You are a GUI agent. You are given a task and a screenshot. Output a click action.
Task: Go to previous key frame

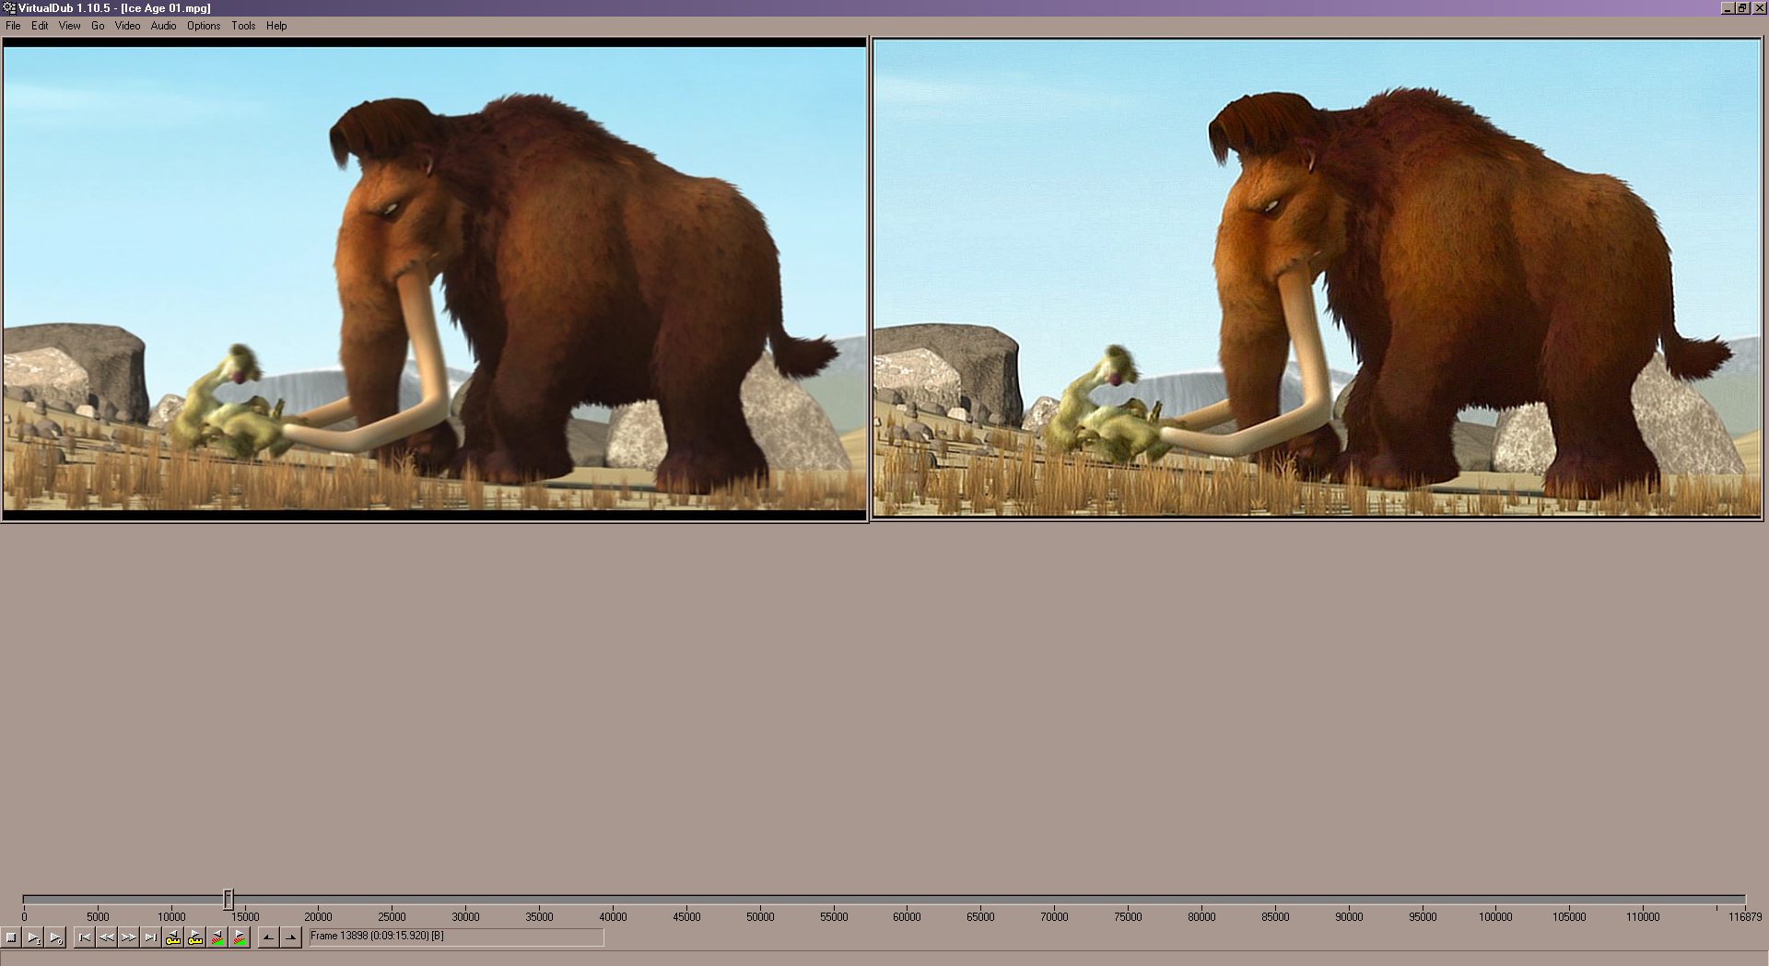[173, 937]
